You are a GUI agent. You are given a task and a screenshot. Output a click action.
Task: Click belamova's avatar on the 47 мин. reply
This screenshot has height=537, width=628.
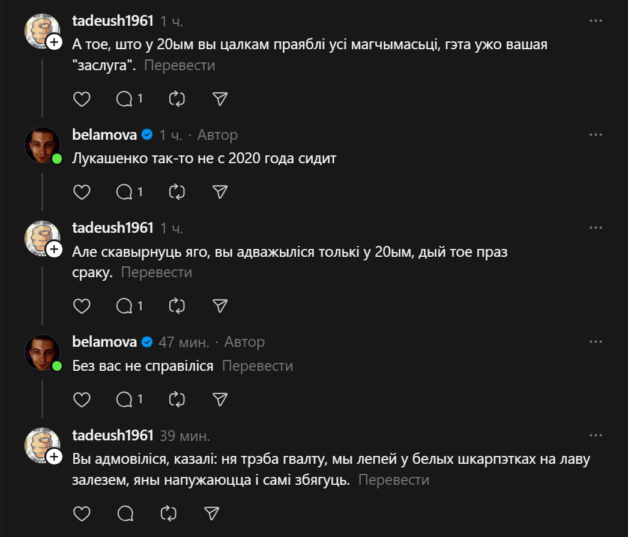click(x=42, y=352)
